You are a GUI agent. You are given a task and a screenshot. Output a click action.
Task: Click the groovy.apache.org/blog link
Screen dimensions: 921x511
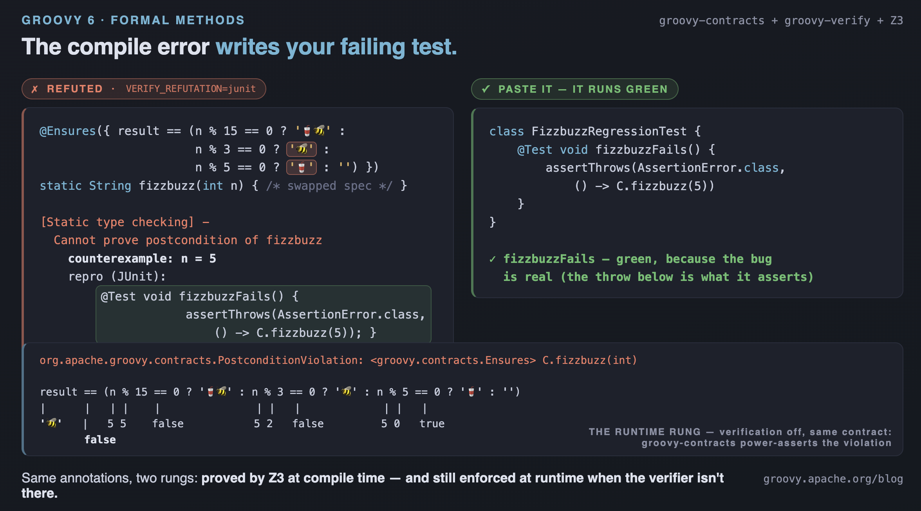pyautogui.click(x=833, y=479)
